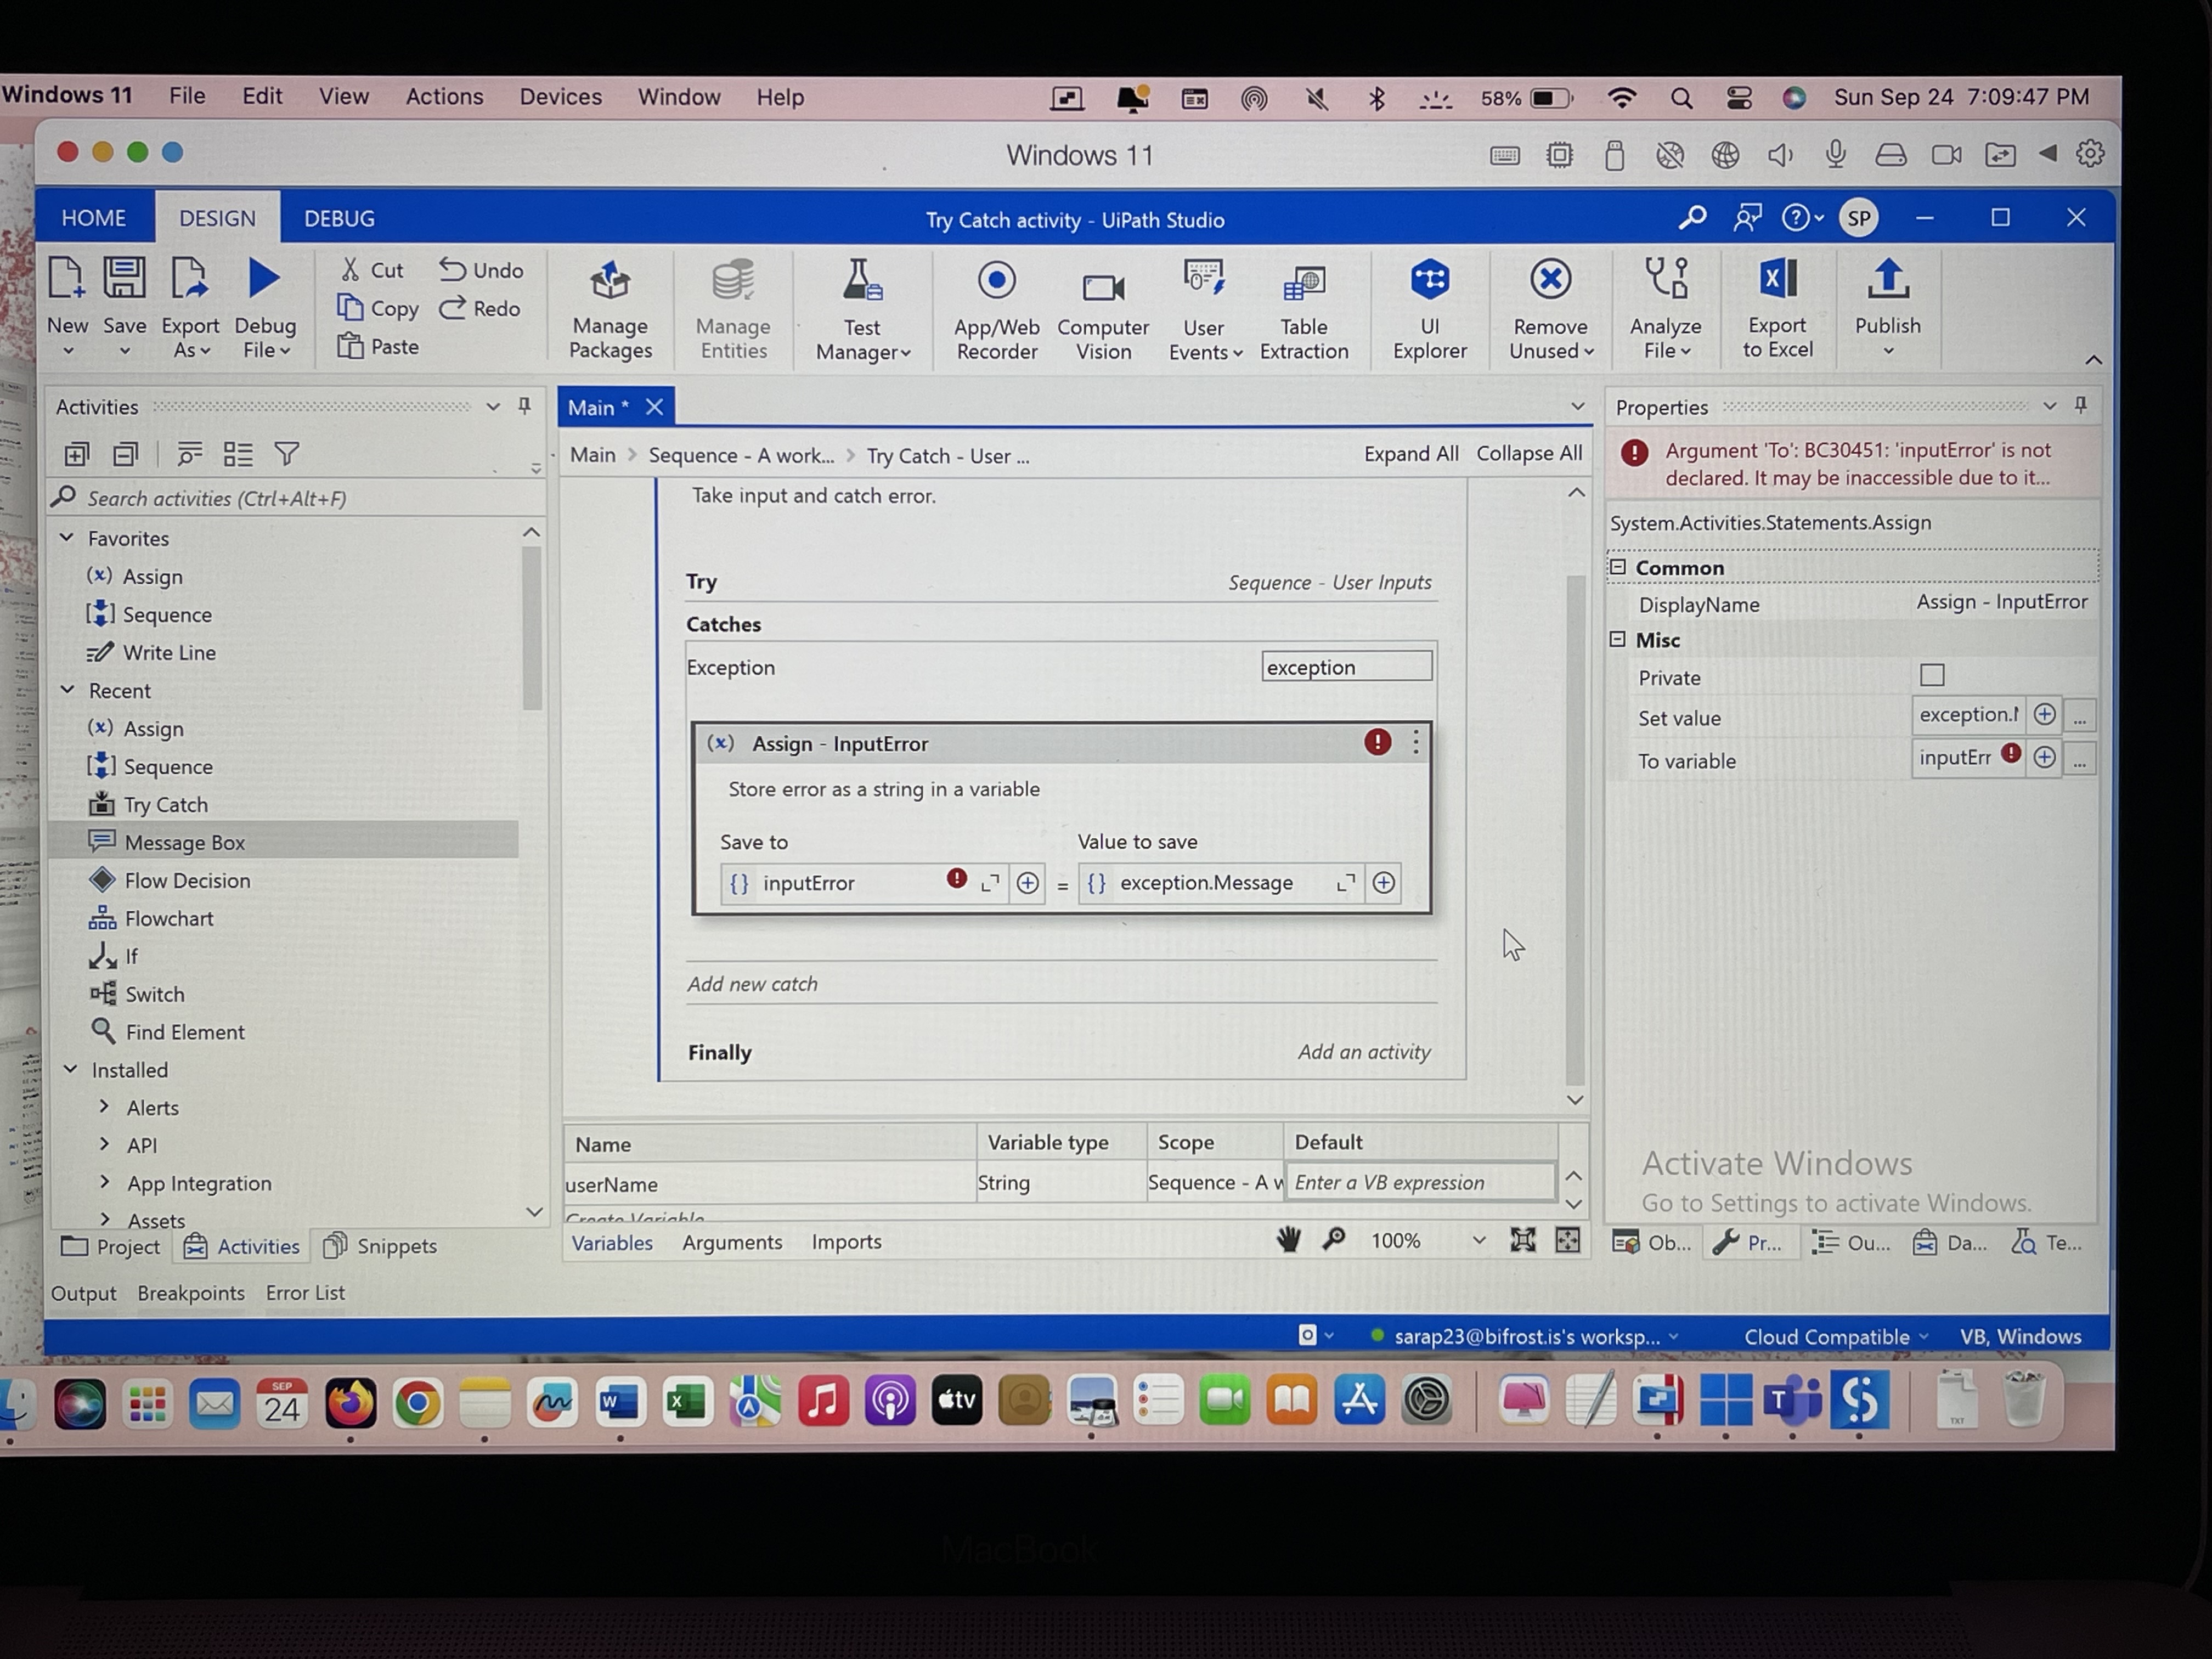
Task: Click the filter icon in Activities panel
Action: 287,455
